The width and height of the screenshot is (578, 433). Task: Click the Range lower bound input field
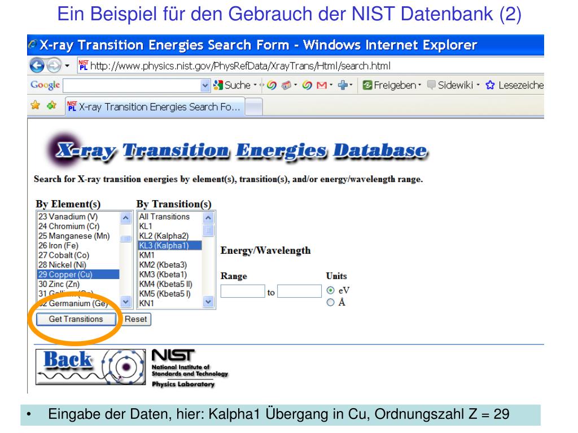[243, 291]
